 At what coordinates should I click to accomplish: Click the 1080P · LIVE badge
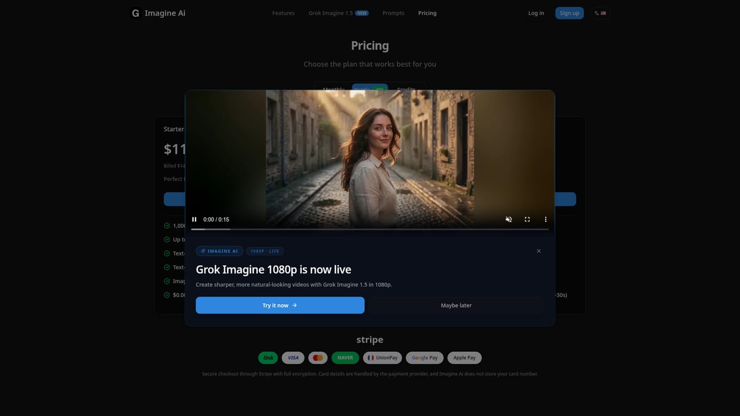point(265,251)
